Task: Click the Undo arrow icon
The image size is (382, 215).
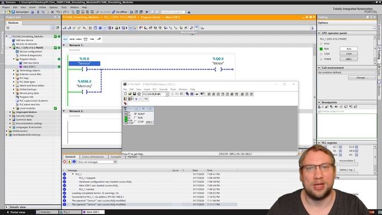Action: click(x=58, y=12)
